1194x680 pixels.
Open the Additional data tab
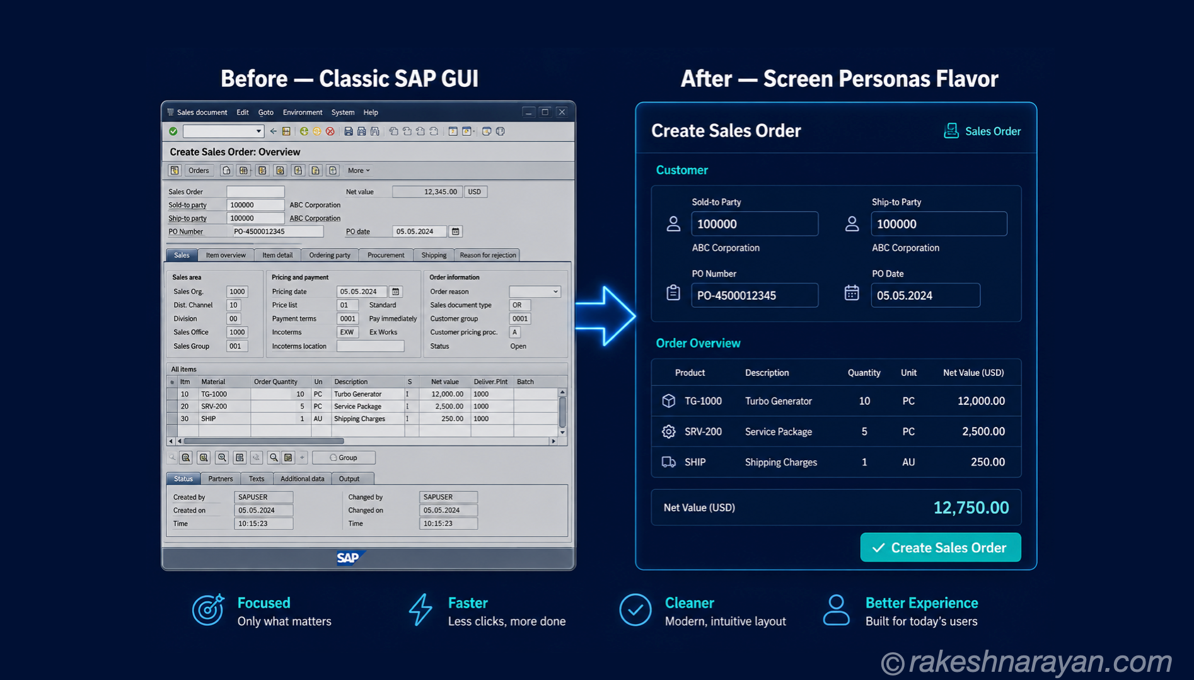click(303, 479)
